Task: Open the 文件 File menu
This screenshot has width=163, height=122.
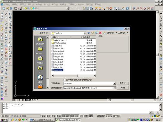Action: [7, 4]
